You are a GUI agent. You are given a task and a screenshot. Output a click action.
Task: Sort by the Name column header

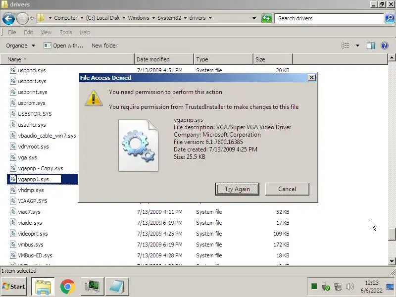pos(67,59)
